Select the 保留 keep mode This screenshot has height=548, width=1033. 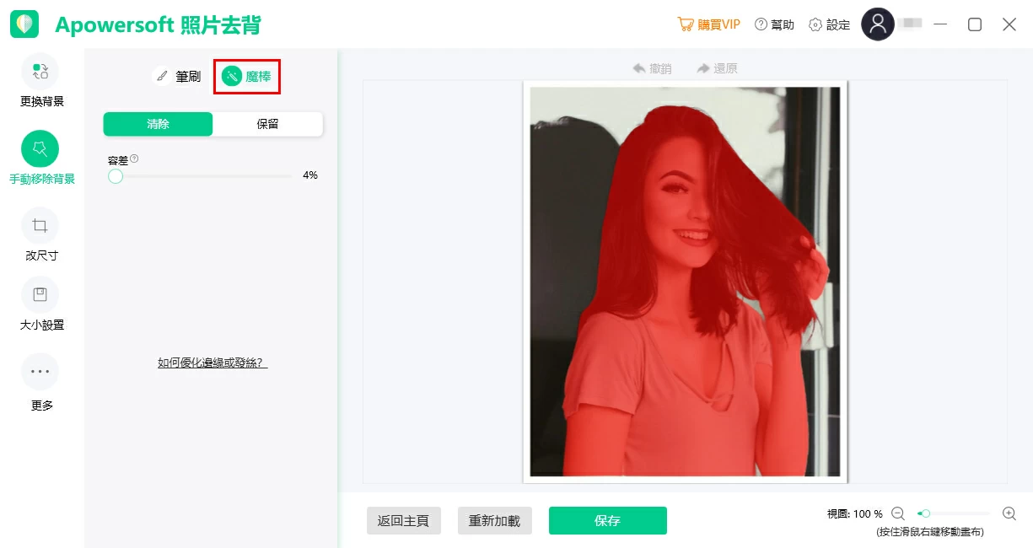(268, 124)
